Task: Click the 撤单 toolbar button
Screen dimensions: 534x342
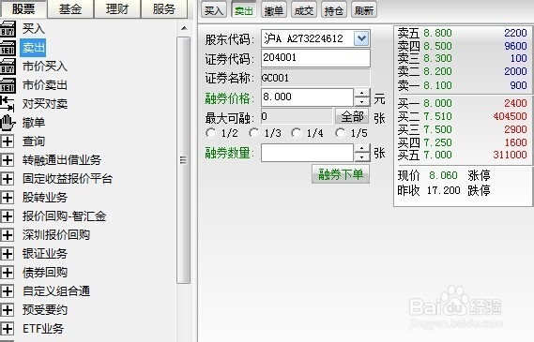Action: pos(274,10)
